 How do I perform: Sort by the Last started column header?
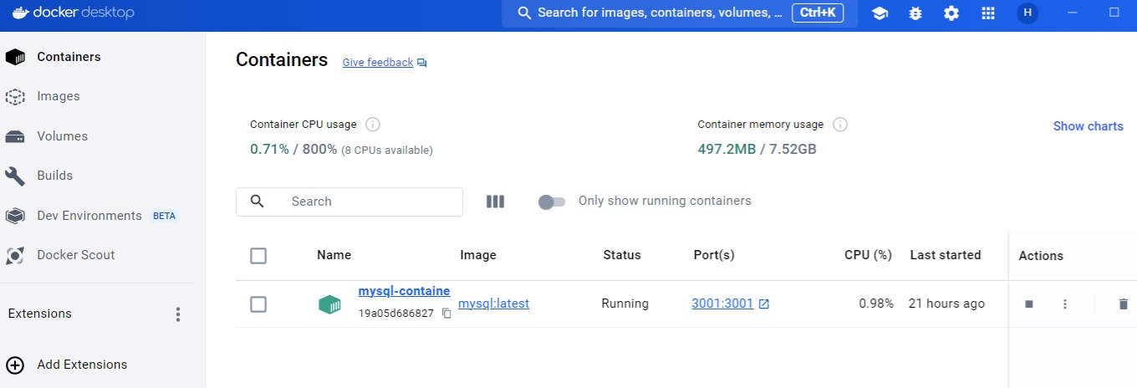(946, 255)
